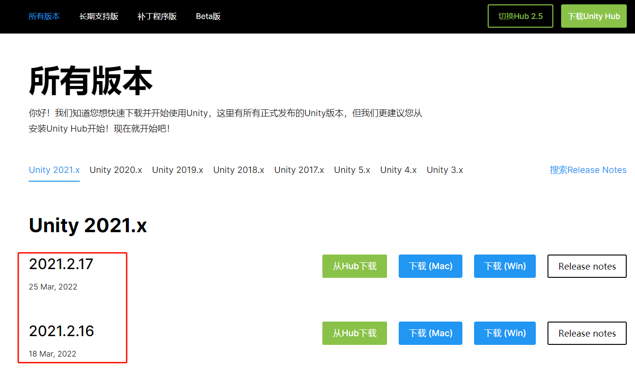The height and width of the screenshot is (375, 635).
Task: Click 从Hub下载 for version 2021.2.17
Action: pyautogui.click(x=354, y=266)
